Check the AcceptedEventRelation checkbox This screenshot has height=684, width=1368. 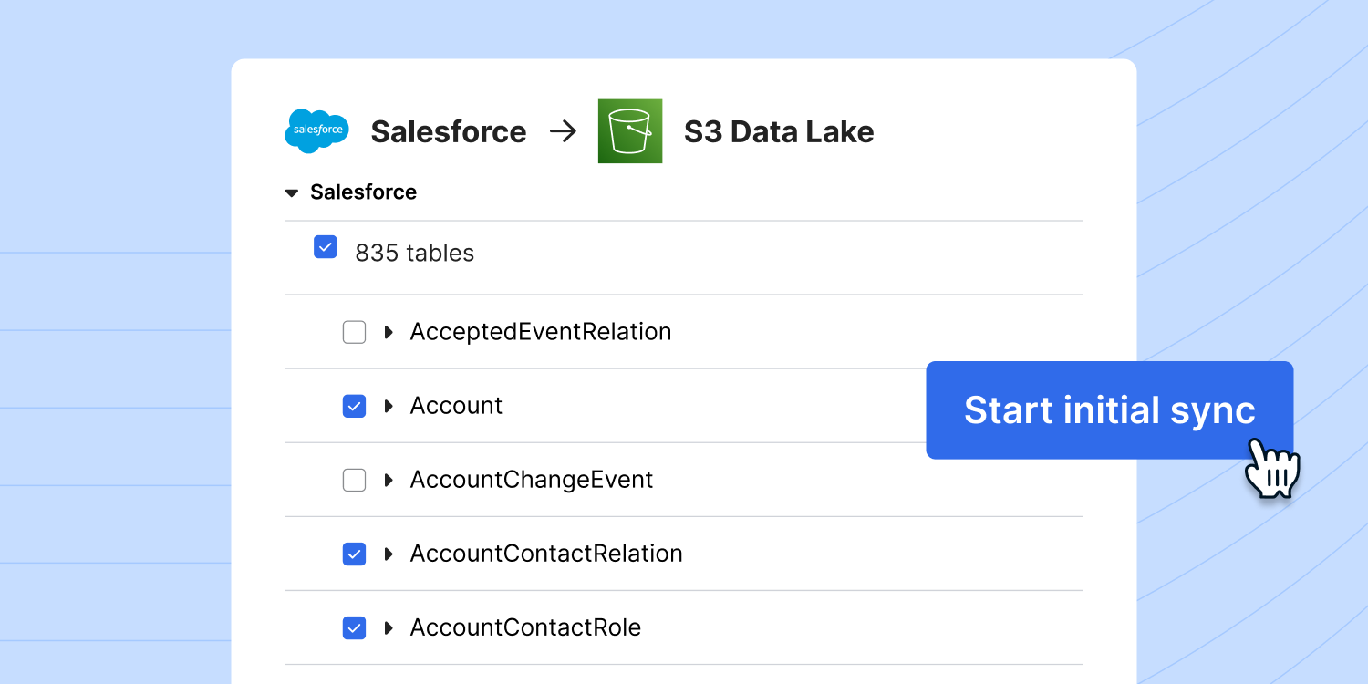354,332
